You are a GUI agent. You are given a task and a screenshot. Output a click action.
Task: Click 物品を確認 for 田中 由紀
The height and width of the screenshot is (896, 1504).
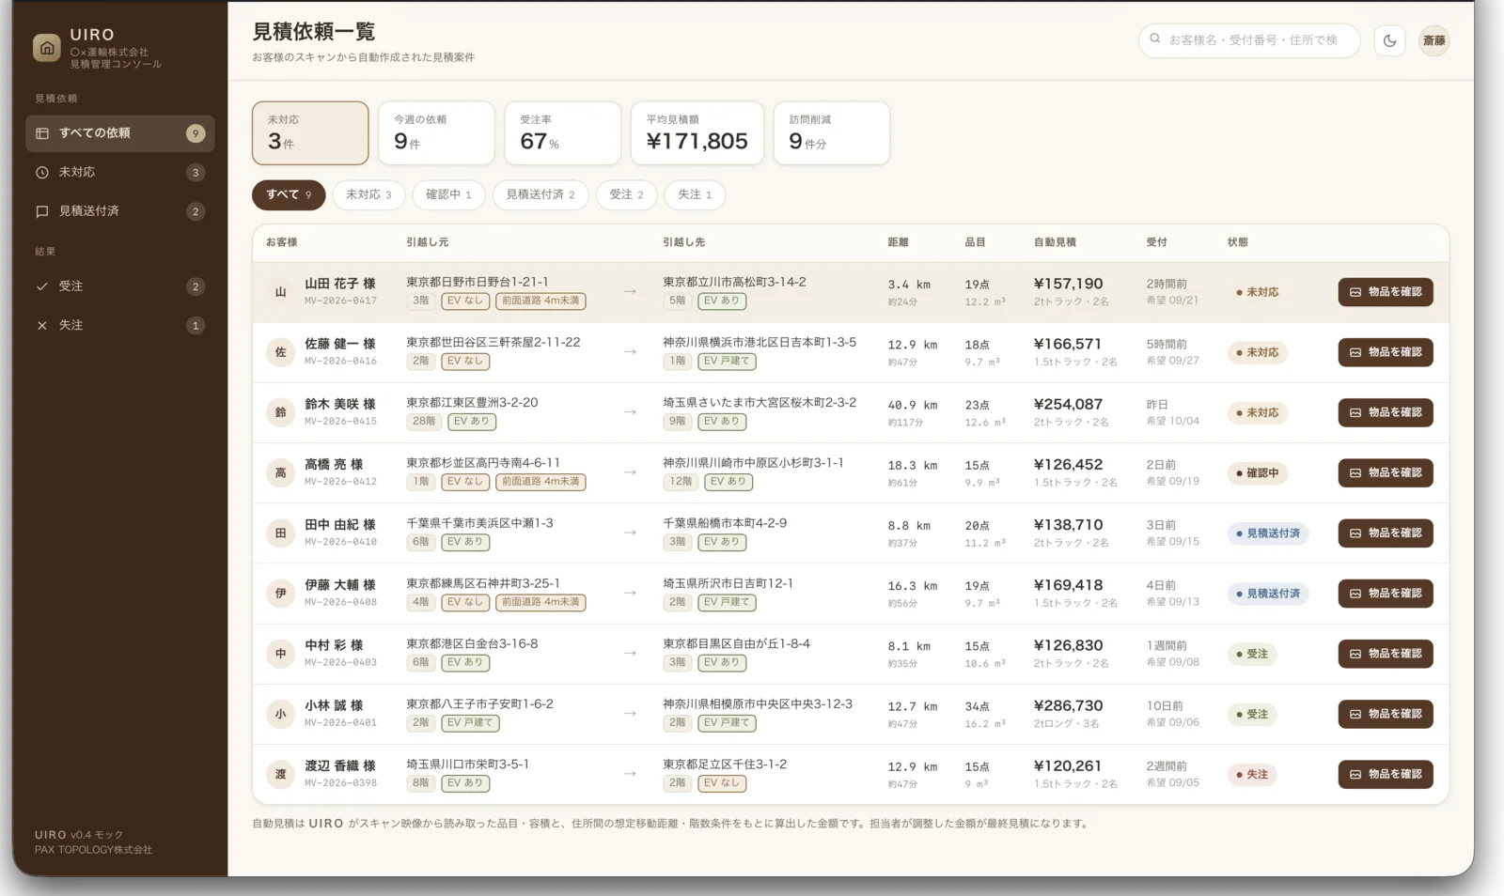point(1386,533)
